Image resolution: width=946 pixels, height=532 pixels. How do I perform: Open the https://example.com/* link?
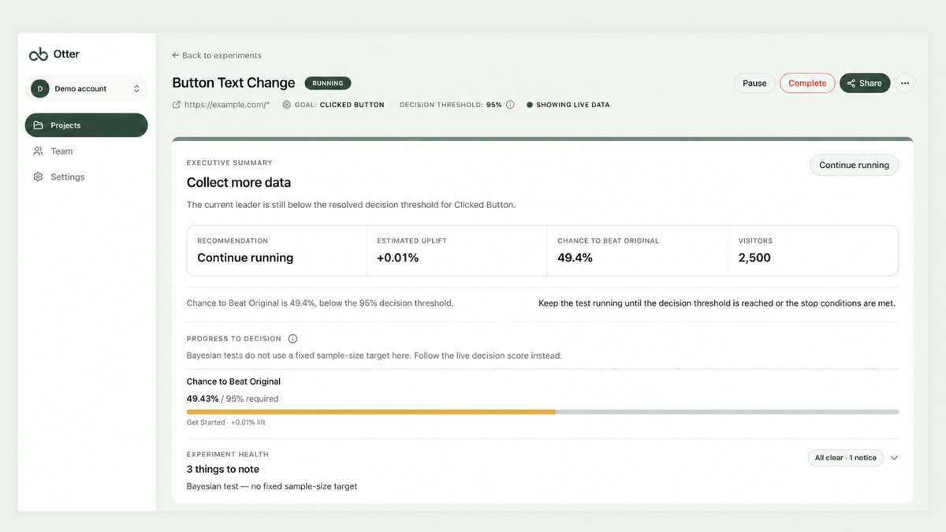coord(227,105)
